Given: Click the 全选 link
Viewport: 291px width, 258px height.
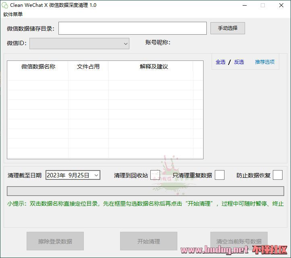Looking at the screenshot, I should coord(220,62).
